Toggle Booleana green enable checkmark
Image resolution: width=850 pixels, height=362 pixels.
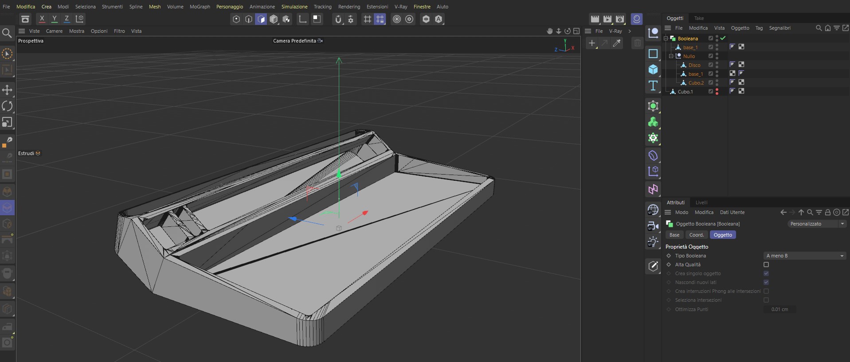coord(723,38)
